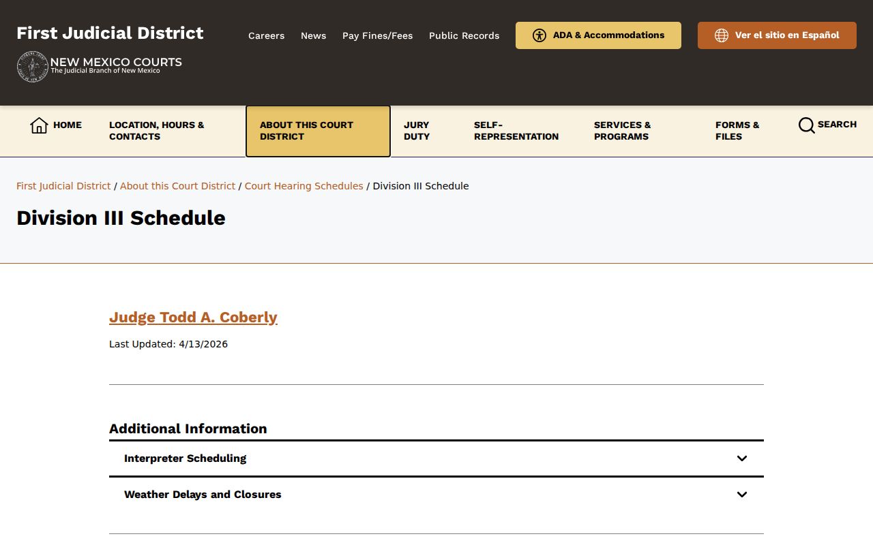Click First Judicial District site title
The width and height of the screenshot is (873, 545).
110,33
